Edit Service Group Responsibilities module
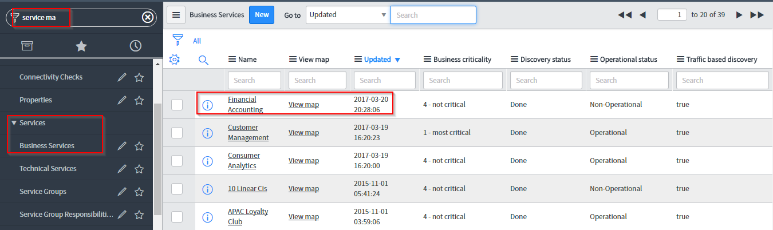 [x=122, y=215]
